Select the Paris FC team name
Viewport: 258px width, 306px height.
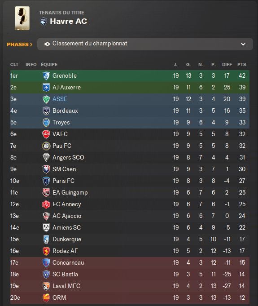pyautogui.click(x=64, y=181)
